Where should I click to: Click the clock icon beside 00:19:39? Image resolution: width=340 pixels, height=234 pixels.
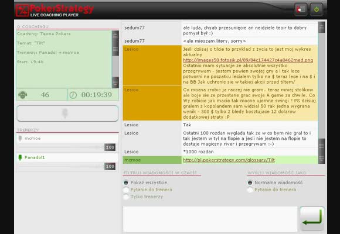click(73, 95)
